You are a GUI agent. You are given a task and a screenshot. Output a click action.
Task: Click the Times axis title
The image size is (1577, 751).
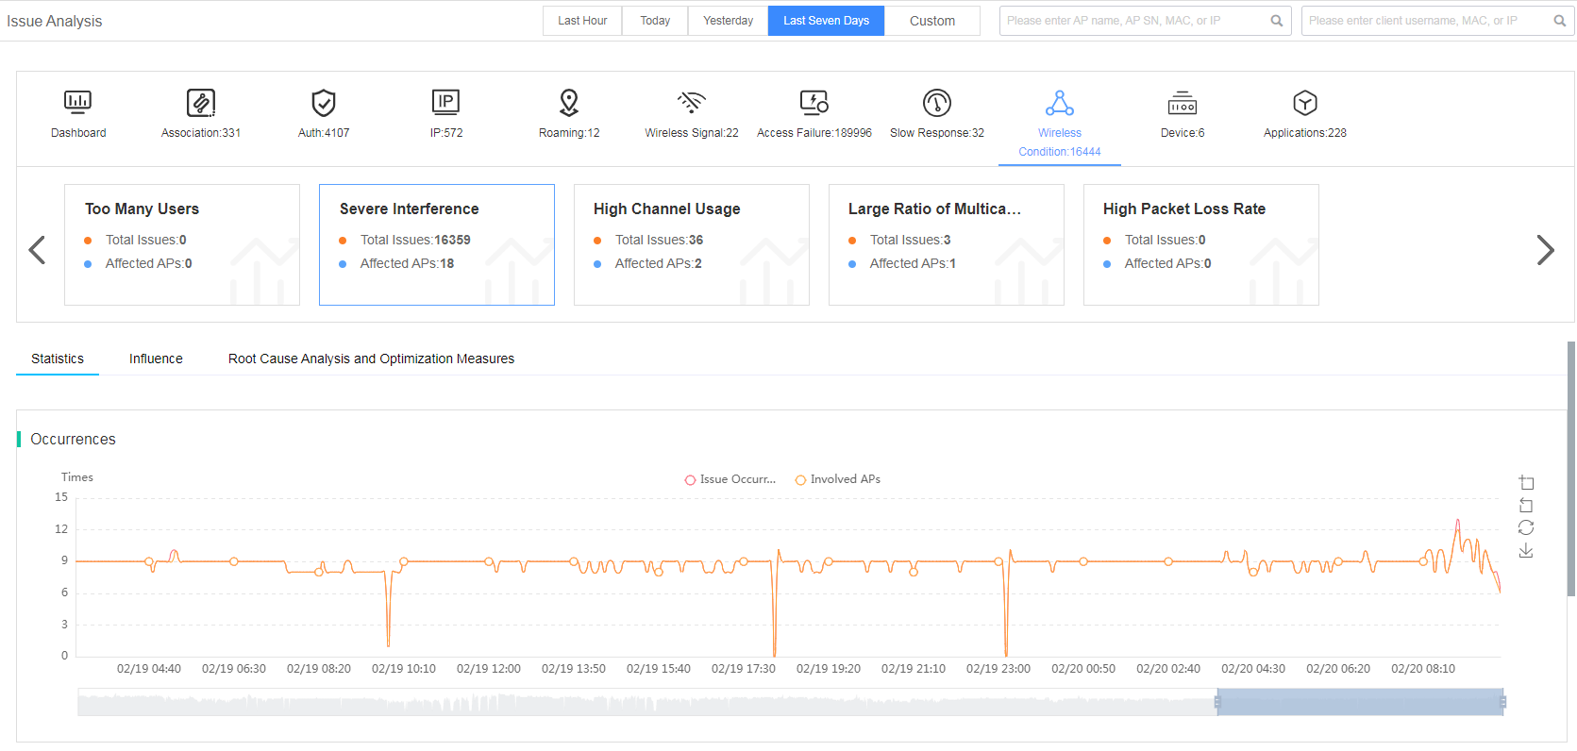(77, 477)
